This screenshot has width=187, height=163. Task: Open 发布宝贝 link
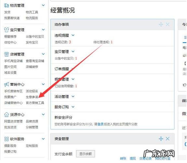(32, 43)
